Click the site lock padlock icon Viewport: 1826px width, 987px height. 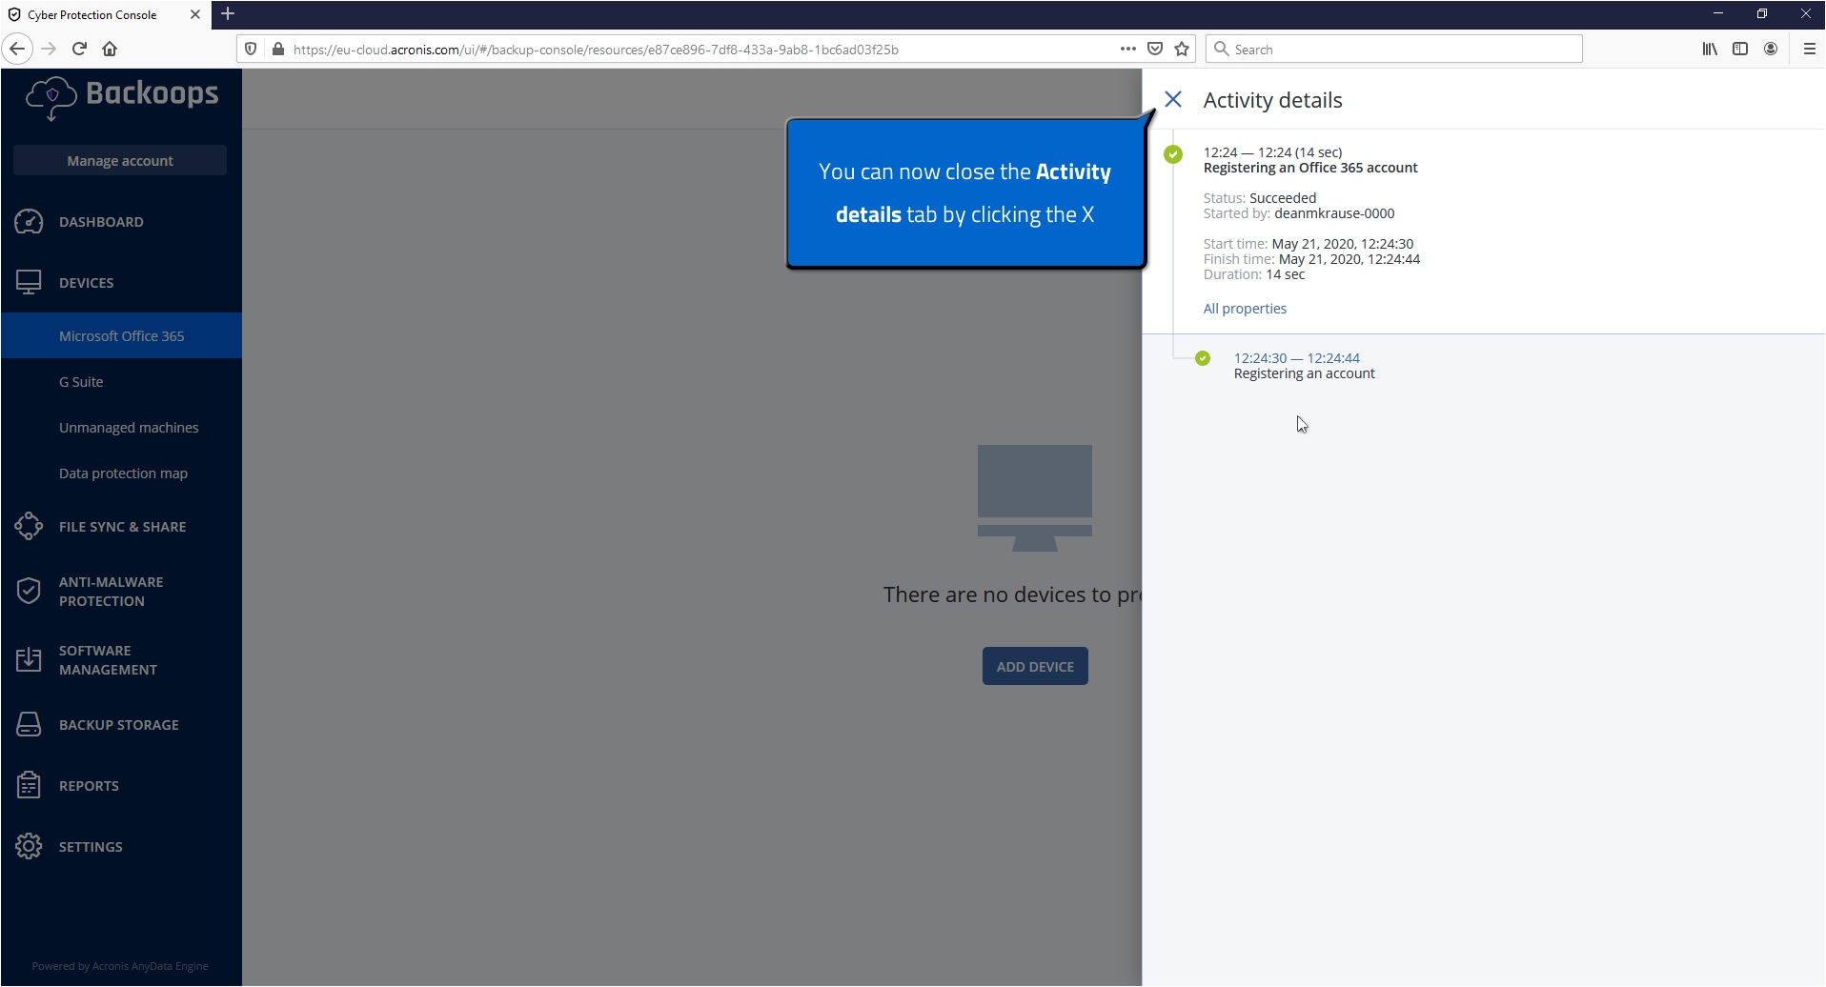point(277,49)
